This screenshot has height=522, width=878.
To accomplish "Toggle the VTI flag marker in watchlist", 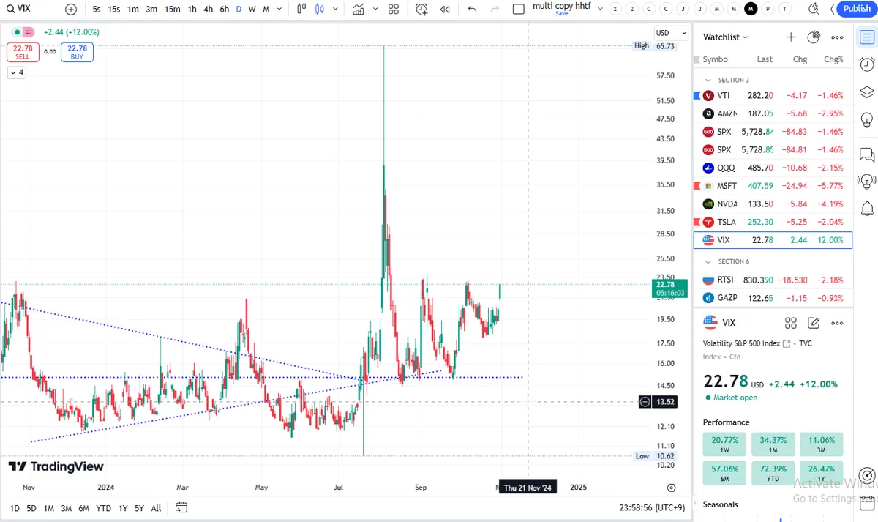I will [697, 95].
